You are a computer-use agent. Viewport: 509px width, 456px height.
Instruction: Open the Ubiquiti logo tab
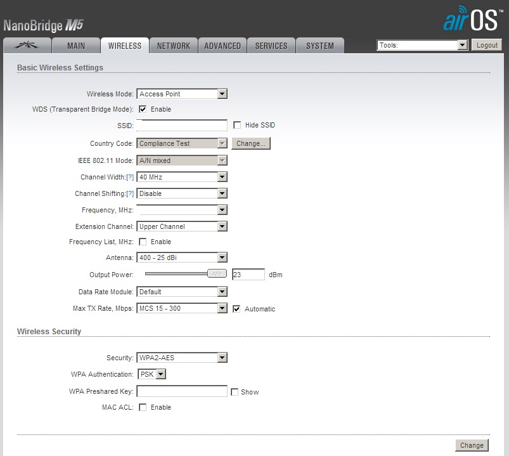point(27,46)
